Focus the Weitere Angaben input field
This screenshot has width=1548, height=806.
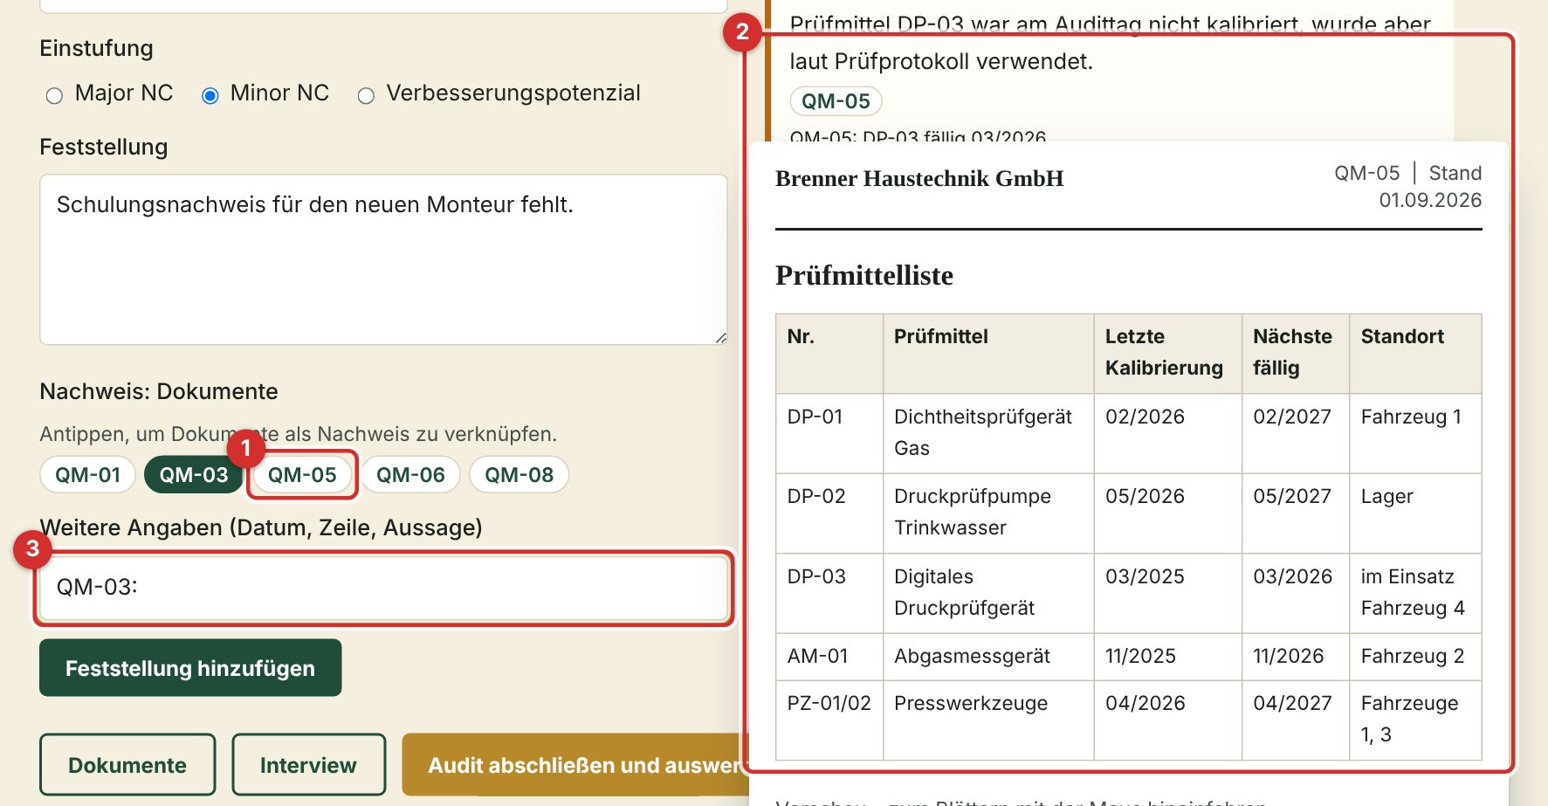pos(383,587)
